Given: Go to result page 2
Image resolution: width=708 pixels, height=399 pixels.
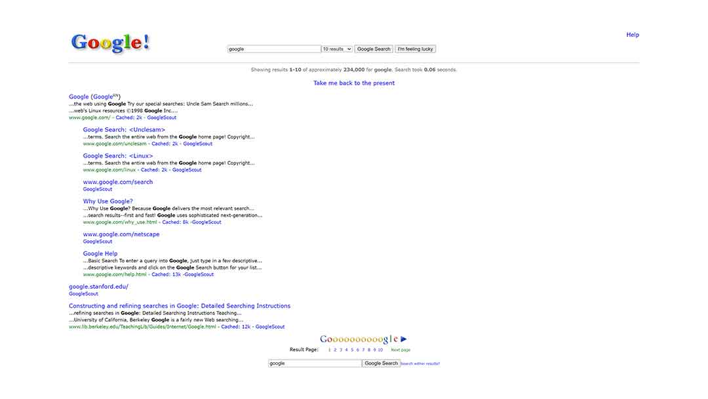Looking at the screenshot, I should coord(335,350).
